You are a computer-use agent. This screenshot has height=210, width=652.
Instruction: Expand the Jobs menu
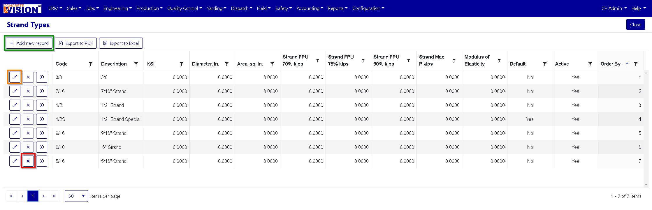pos(92,8)
